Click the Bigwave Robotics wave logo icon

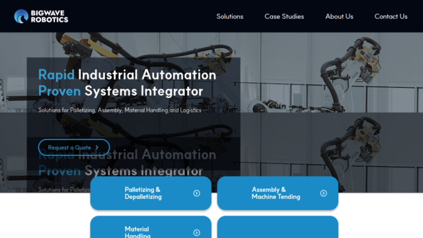click(x=21, y=17)
